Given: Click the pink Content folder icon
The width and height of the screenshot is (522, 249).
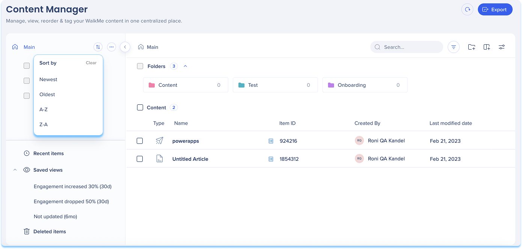Looking at the screenshot, I should click(152, 85).
